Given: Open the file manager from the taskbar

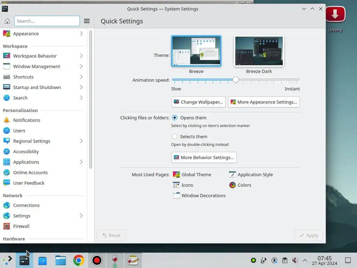Looking at the screenshot, I should [x=61, y=260].
